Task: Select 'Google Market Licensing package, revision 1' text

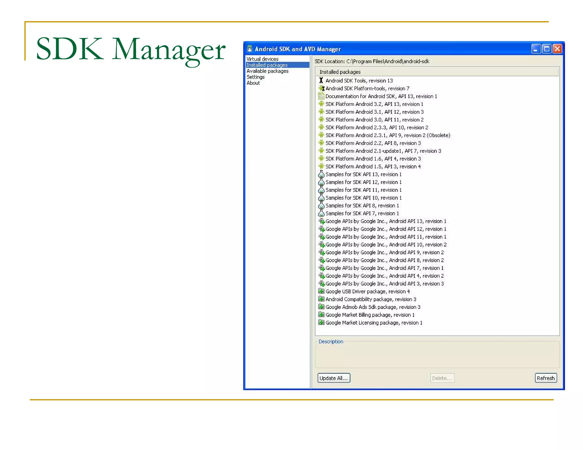Action: (x=374, y=323)
